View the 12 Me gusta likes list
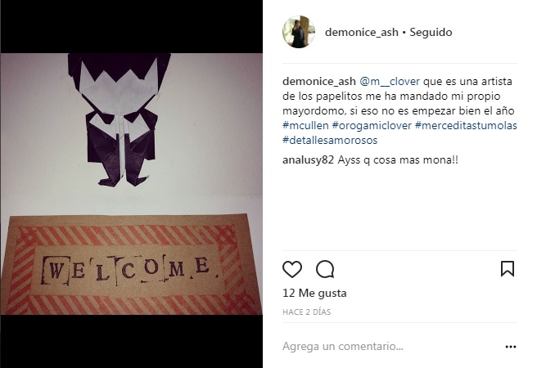537x368 pixels. click(x=314, y=293)
